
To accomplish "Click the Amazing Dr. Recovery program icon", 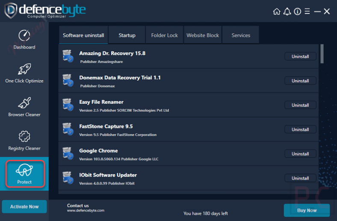I will tap(68, 56).
